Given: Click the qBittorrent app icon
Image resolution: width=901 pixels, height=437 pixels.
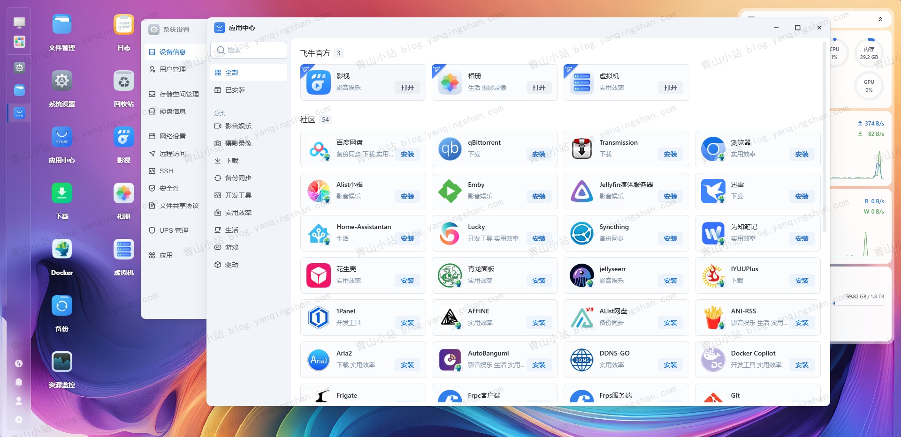Looking at the screenshot, I should (x=450, y=149).
